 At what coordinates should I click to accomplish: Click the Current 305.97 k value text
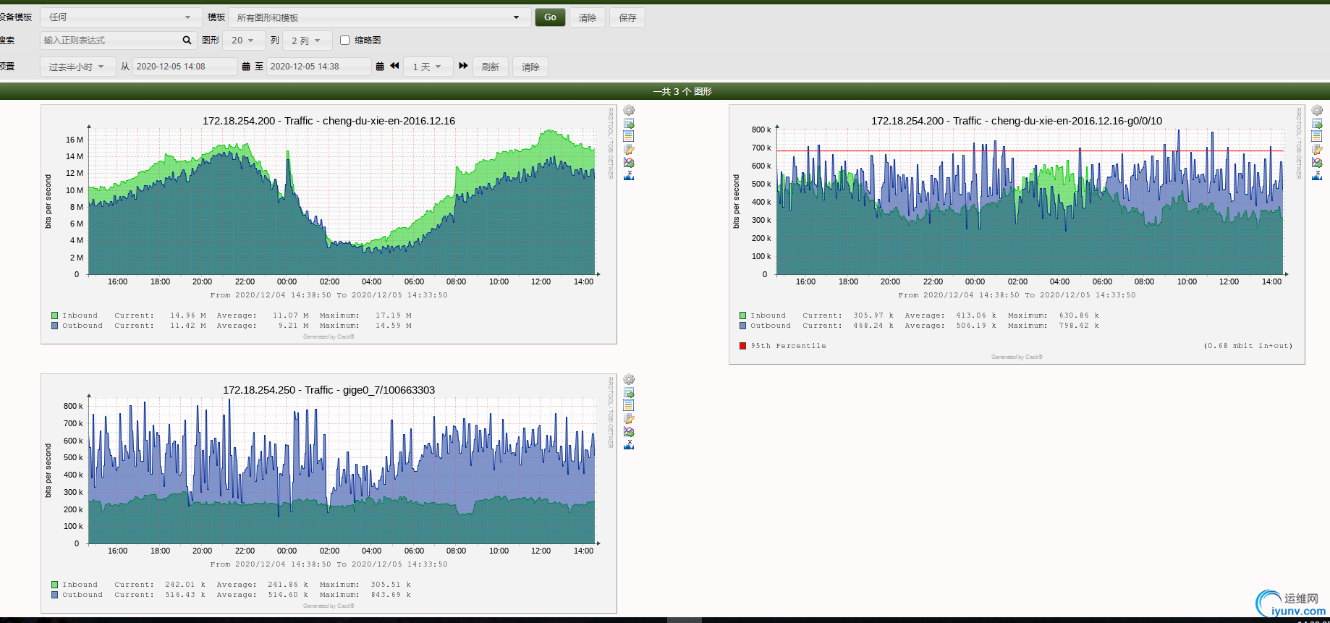point(873,315)
